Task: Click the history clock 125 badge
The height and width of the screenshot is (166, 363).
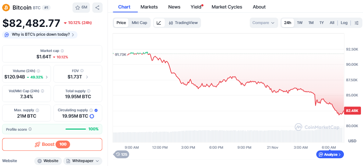Action: [x=121, y=154]
